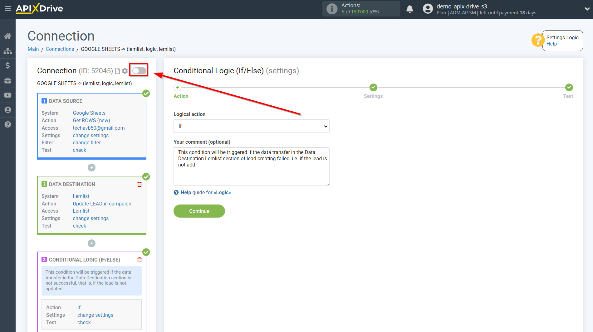593x332 pixels.
Task: Open the hamburger menu
Action: coord(8,8)
